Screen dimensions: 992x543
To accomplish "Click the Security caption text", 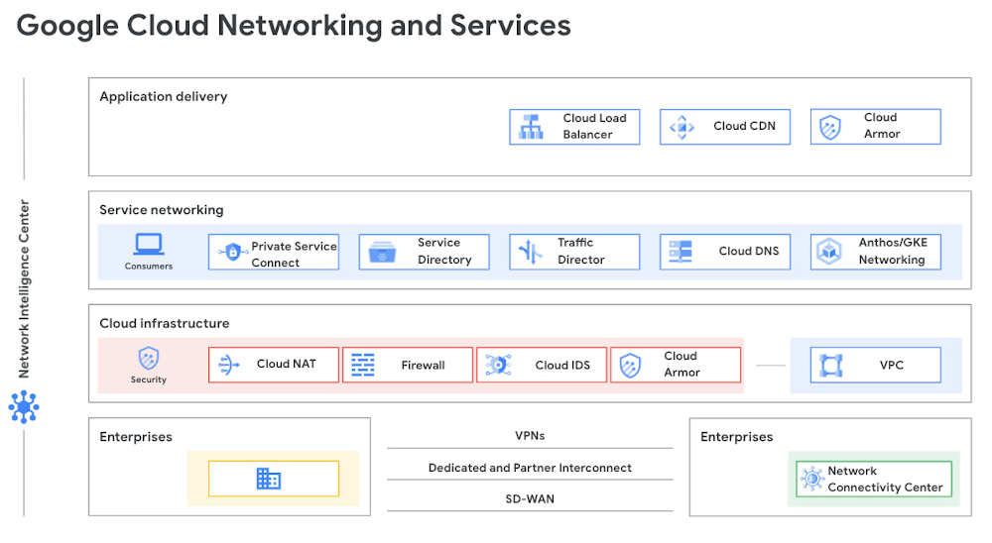I will (149, 380).
